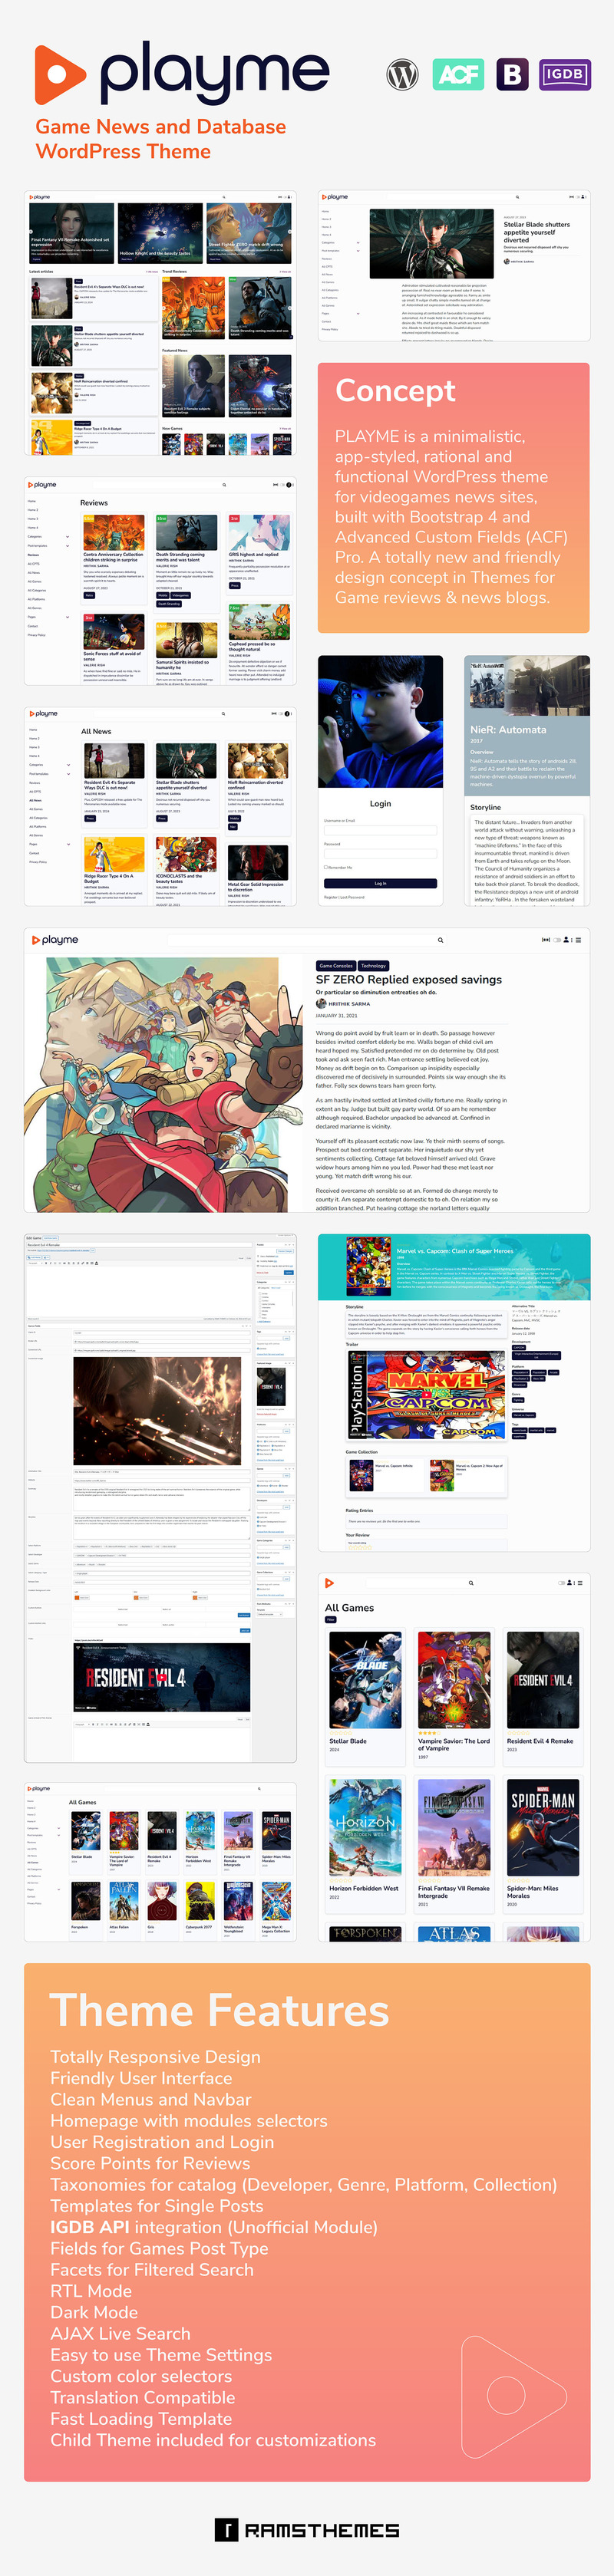This screenshot has width=614, height=2576.
Task: Click the large orange playme play logo
Action: (x=59, y=75)
